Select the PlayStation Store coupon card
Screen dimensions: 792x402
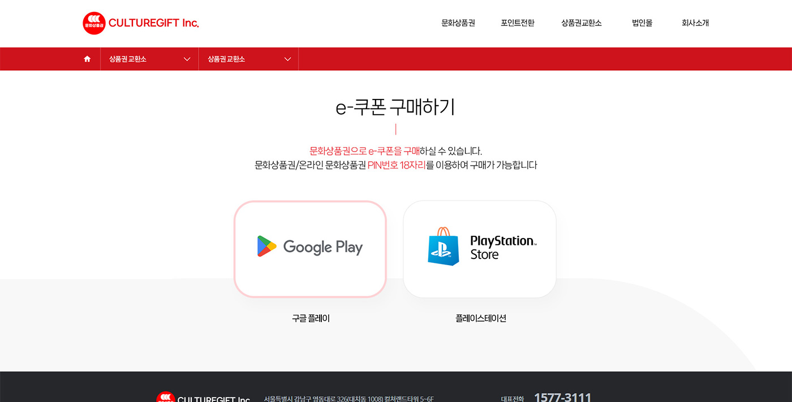coord(480,249)
